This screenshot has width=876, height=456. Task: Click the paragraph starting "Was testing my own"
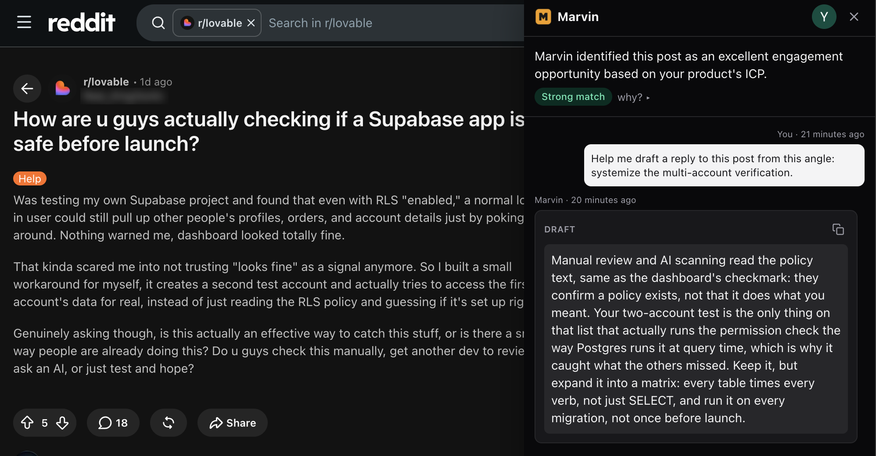269,217
